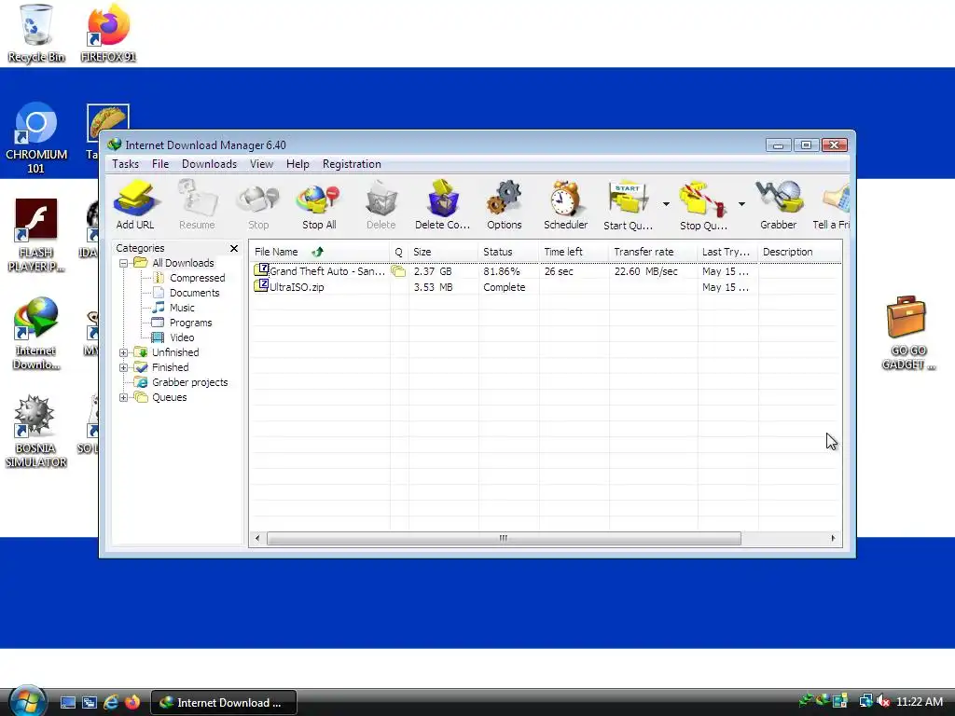Open the Grabber tool icon
This screenshot has height=716, width=955.
coord(779,204)
